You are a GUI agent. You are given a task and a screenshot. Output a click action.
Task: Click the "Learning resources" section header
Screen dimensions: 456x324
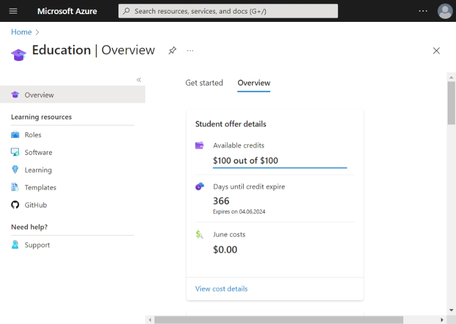41,117
